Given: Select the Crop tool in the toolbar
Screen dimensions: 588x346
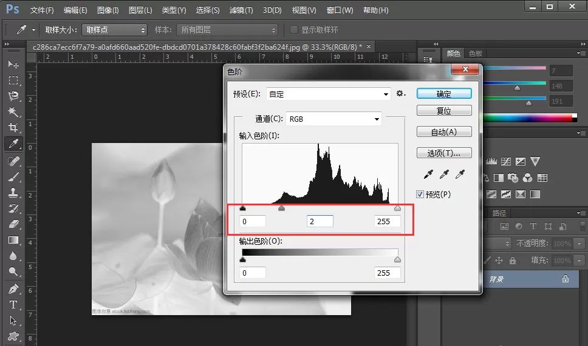Looking at the screenshot, I should point(13,127).
